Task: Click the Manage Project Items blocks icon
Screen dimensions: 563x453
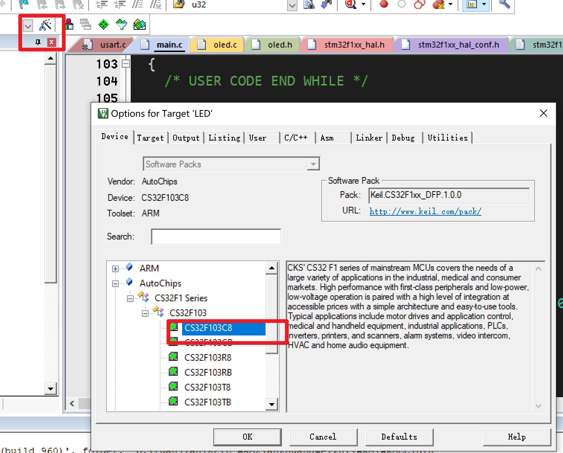Action: [69, 25]
